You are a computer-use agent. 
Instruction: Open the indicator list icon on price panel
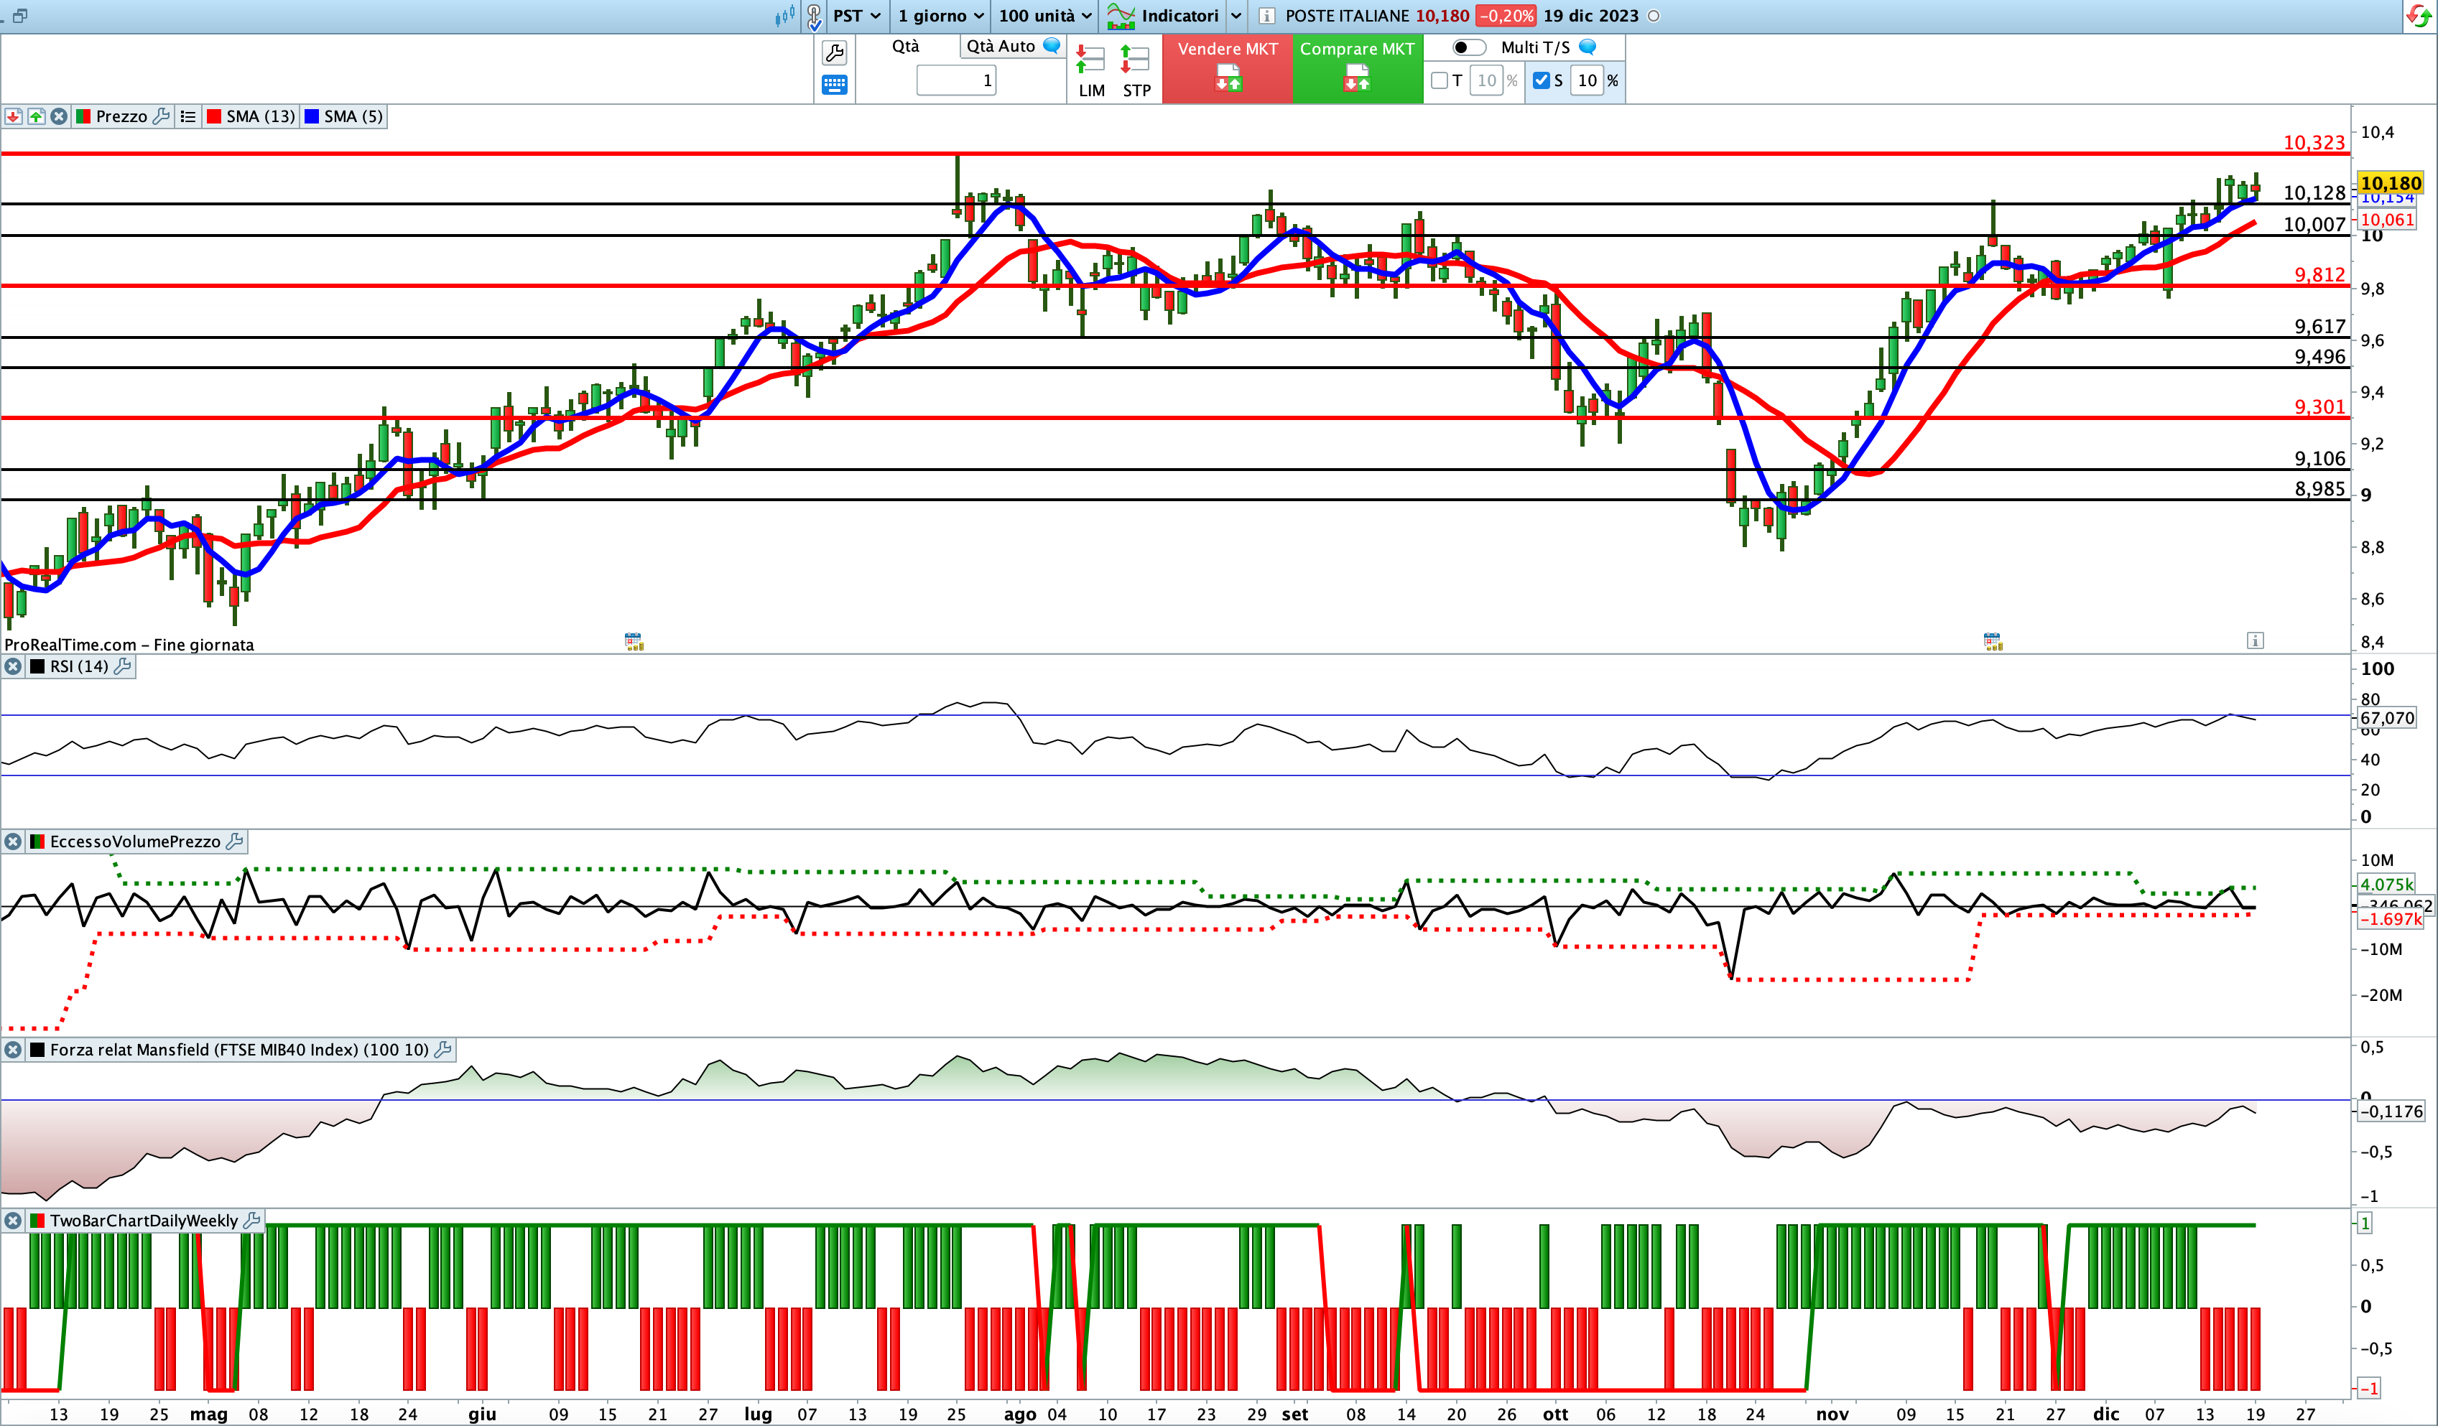[x=187, y=116]
